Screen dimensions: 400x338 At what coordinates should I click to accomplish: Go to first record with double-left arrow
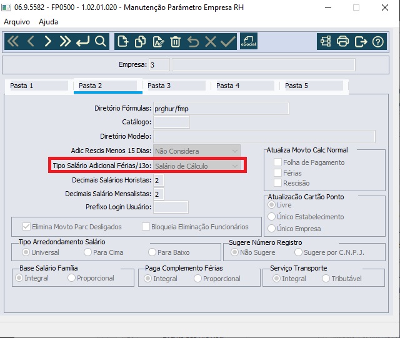(x=13, y=41)
